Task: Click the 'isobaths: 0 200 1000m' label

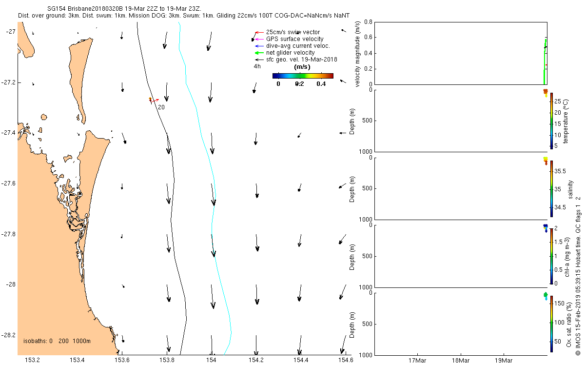Action: 57,341
